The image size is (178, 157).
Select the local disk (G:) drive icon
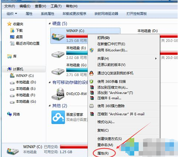tap(58, 71)
